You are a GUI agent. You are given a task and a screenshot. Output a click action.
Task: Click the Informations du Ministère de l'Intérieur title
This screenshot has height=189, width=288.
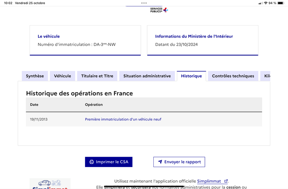tap(194, 36)
